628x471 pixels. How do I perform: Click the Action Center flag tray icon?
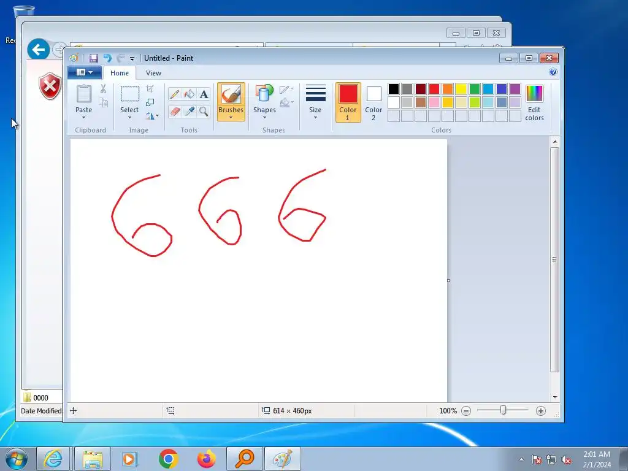pos(537,460)
